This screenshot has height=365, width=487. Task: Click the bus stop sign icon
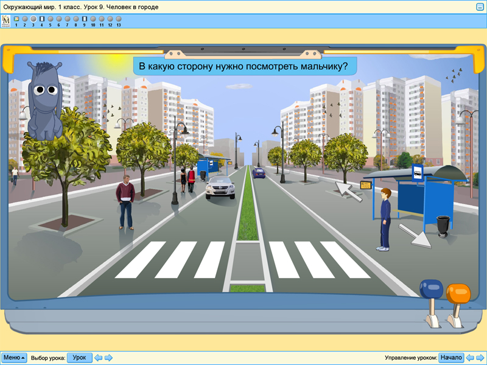(x=418, y=173)
